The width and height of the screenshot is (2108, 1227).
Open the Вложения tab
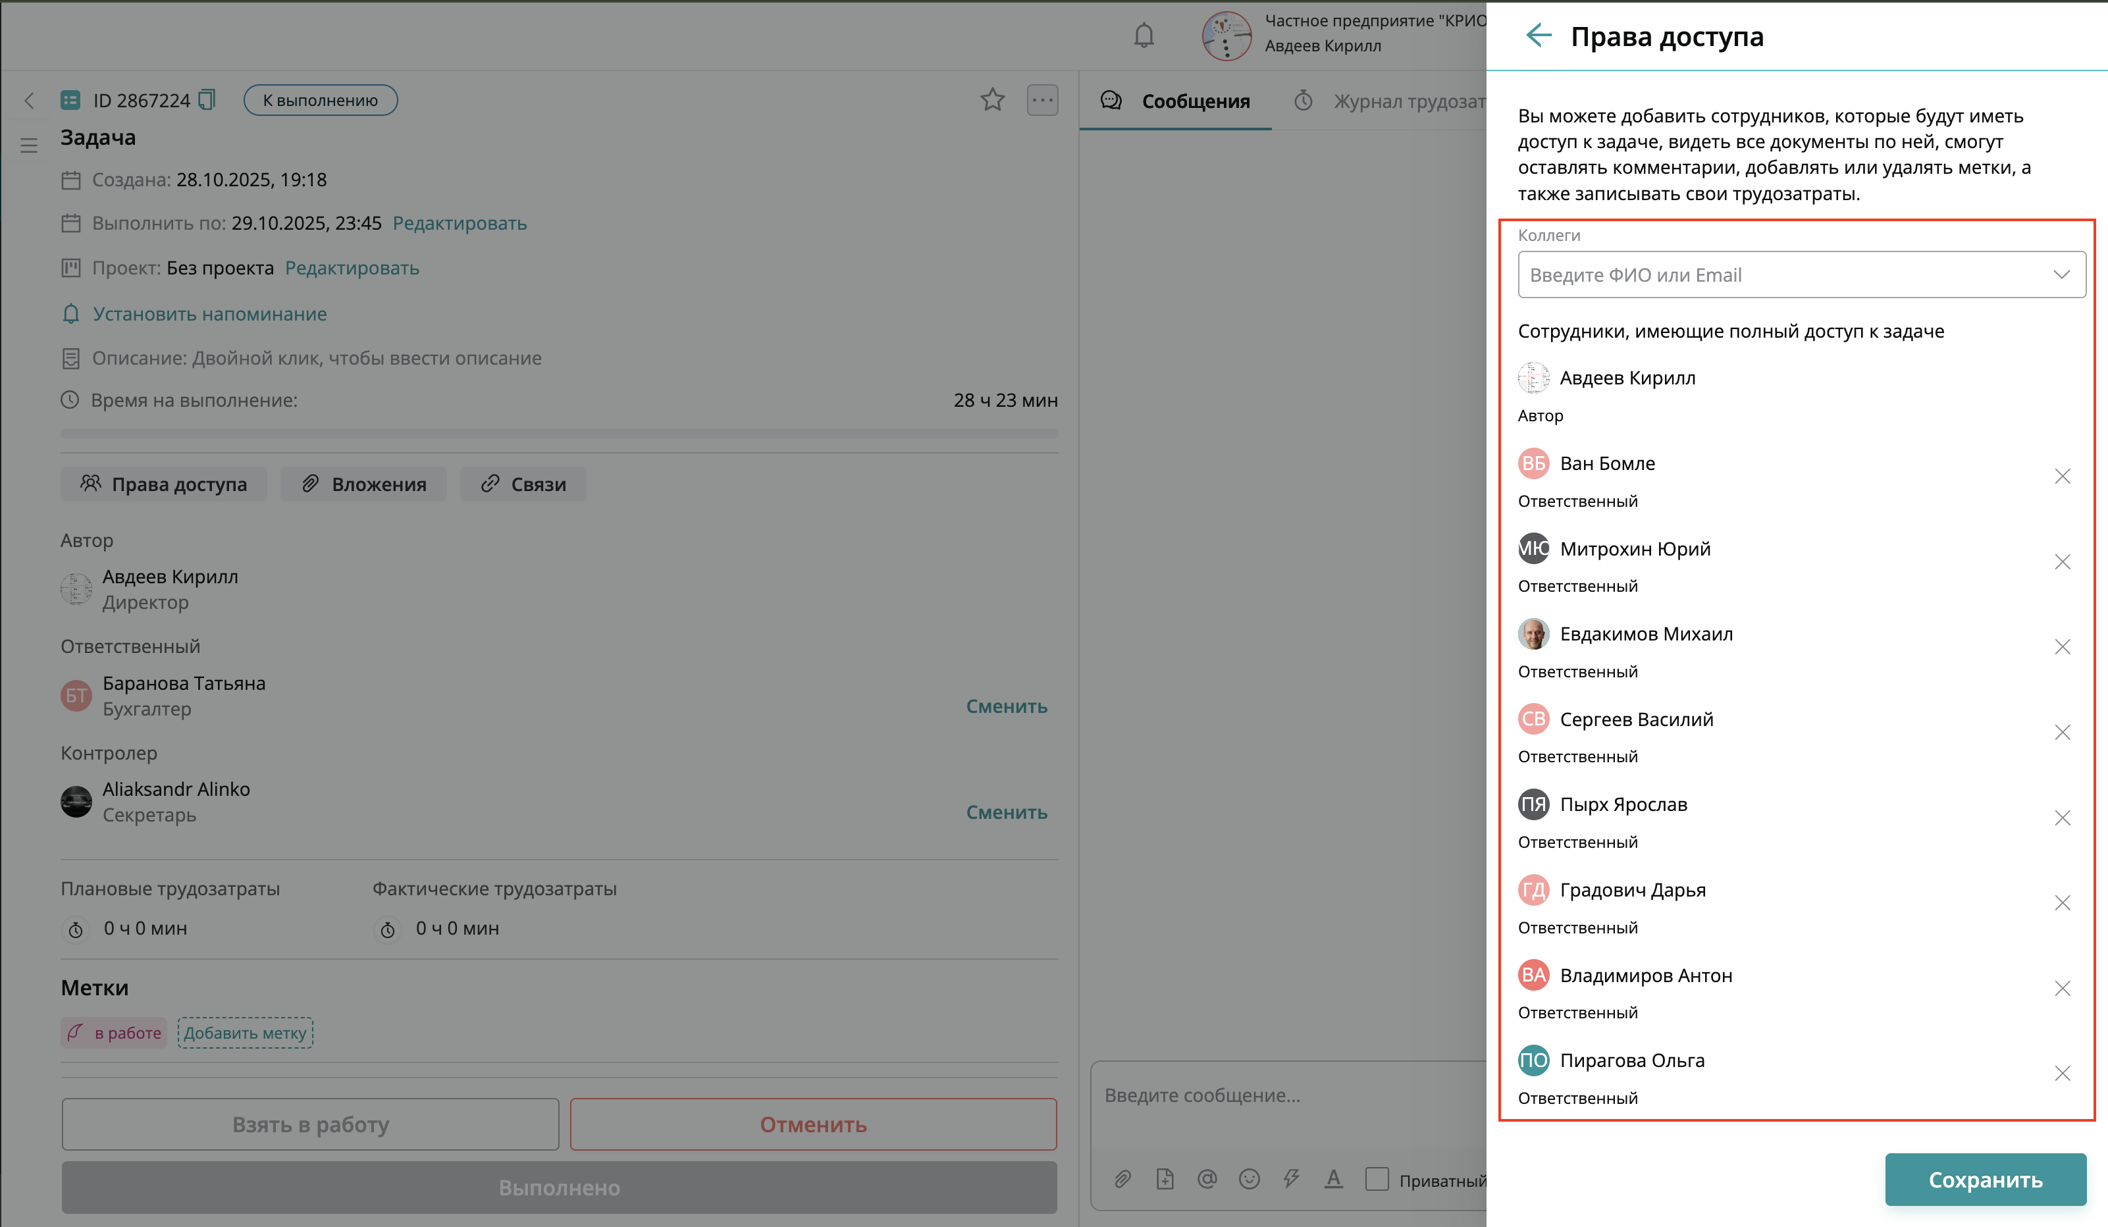pyautogui.click(x=364, y=484)
